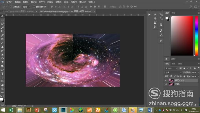Open the blend mode 正常 dropdown
200x113 pixels.
point(173,73)
